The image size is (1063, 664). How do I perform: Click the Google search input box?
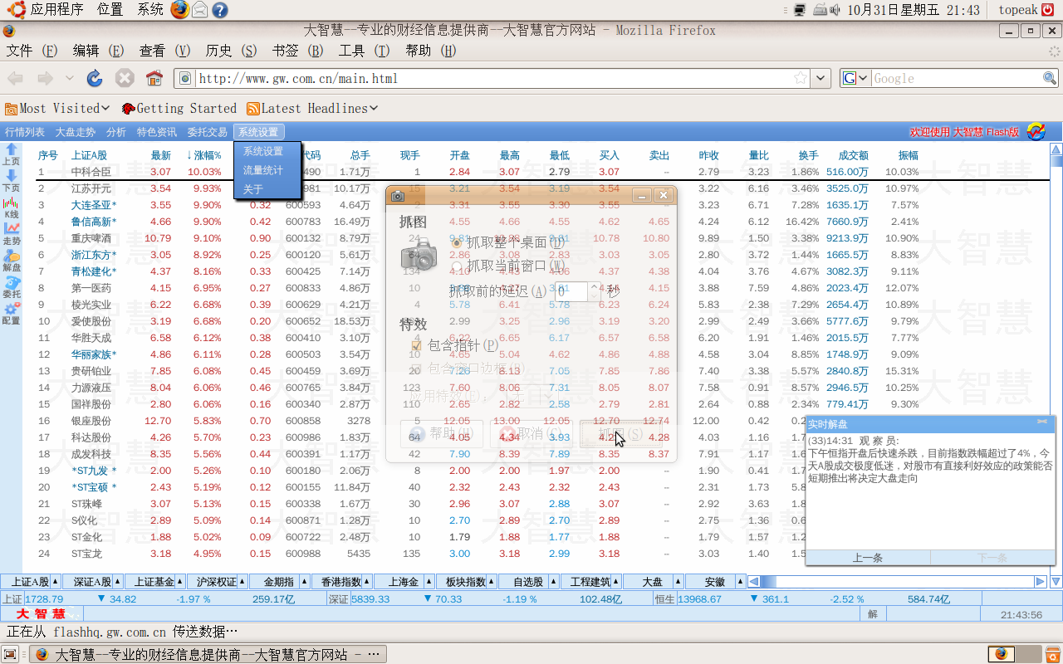tap(955, 78)
